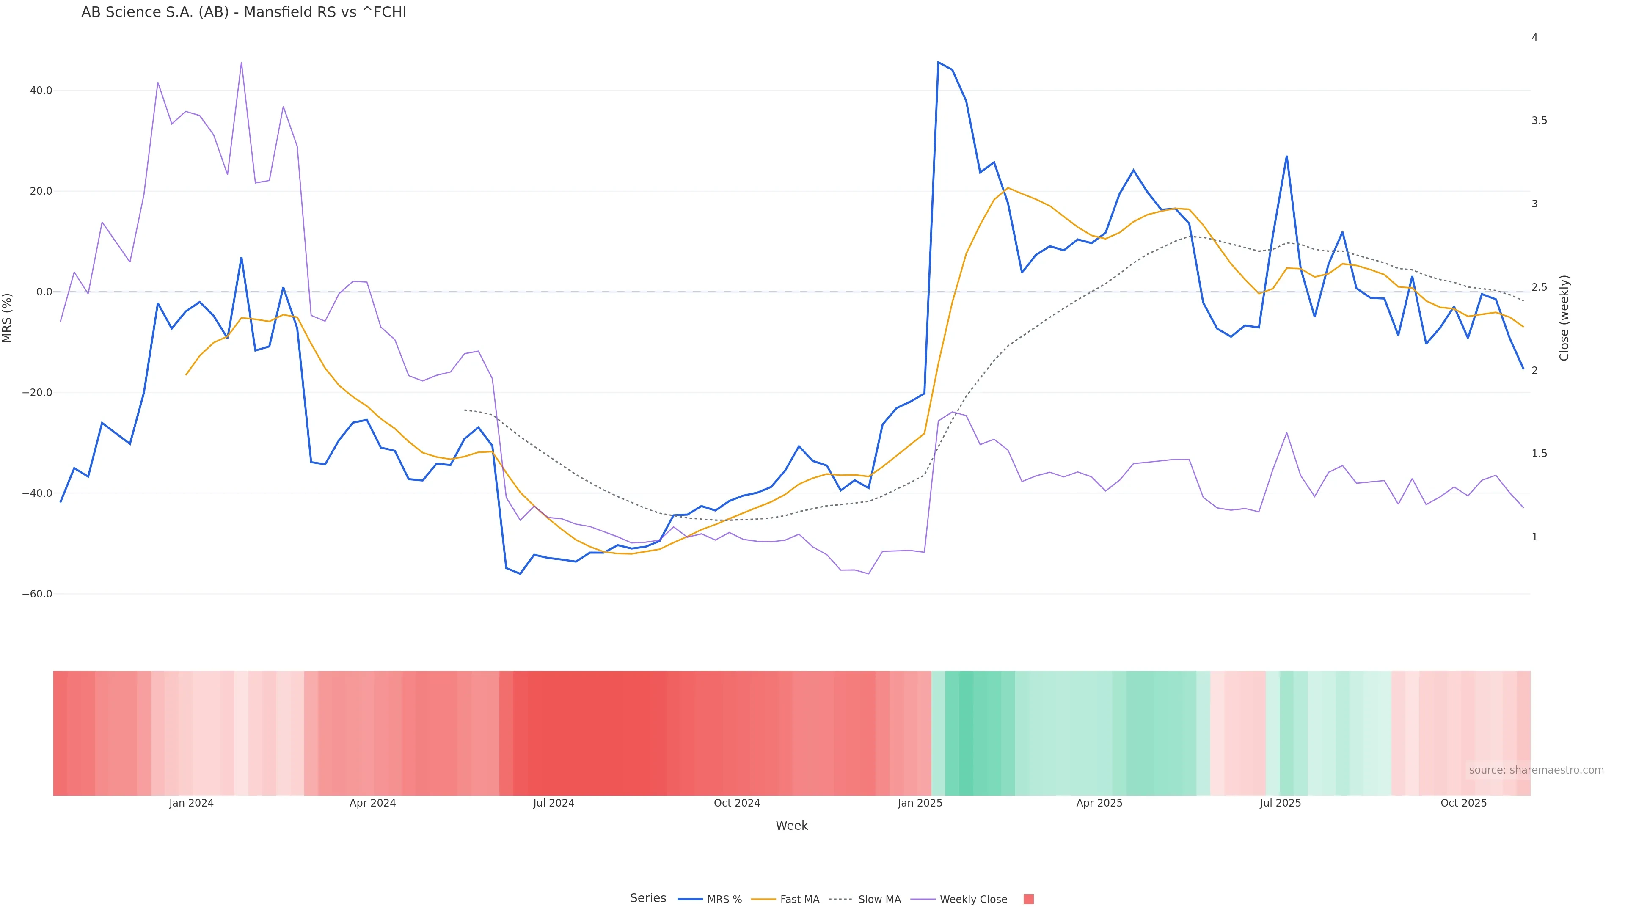Click the source sharemaestro.com text
Viewport: 1625px width, 914px height.
[x=1535, y=770]
